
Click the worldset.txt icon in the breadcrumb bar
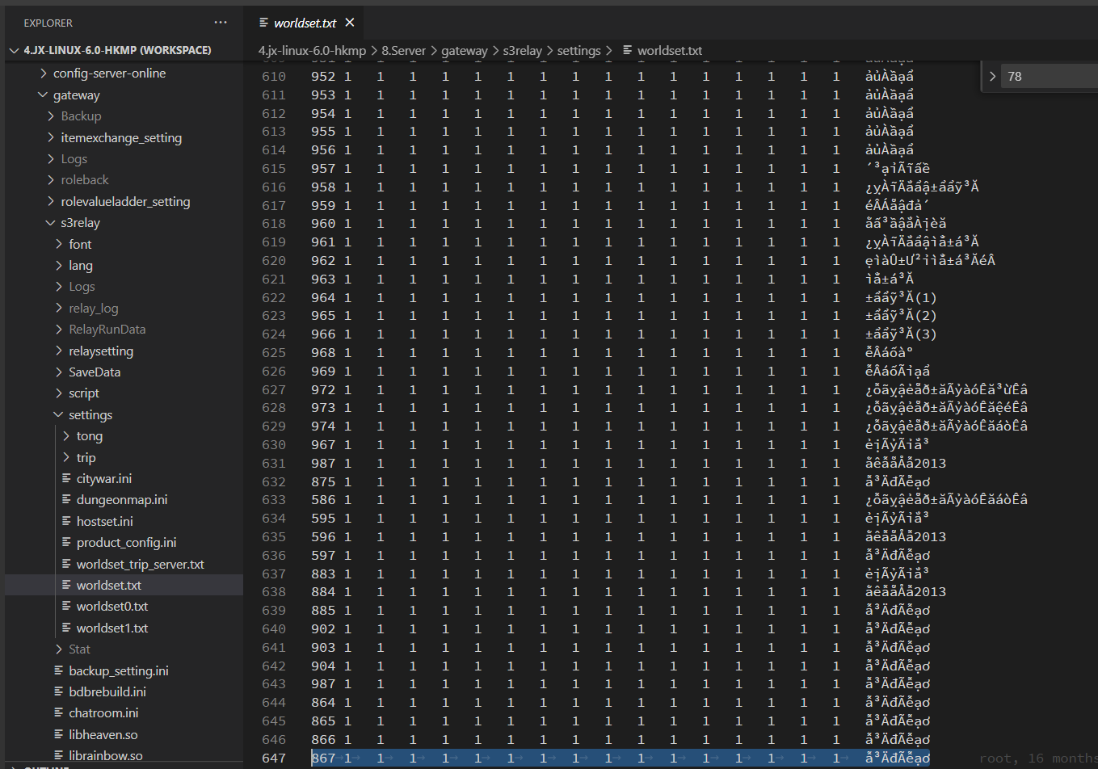pos(629,50)
